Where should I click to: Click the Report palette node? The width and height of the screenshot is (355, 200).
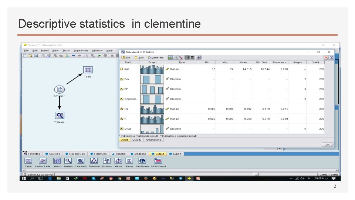click(x=129, y=161)
